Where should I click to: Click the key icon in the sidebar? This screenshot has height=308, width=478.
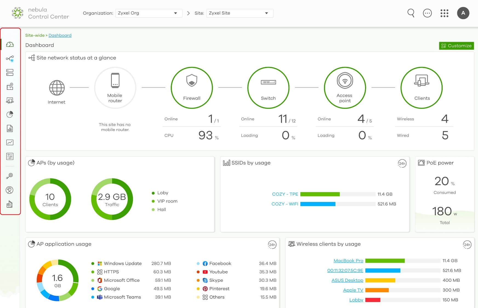[x=10, y=176]
